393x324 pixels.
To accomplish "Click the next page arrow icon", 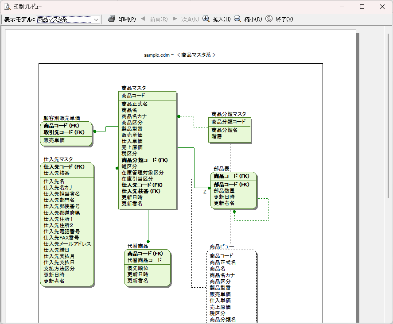I will 175,19.
